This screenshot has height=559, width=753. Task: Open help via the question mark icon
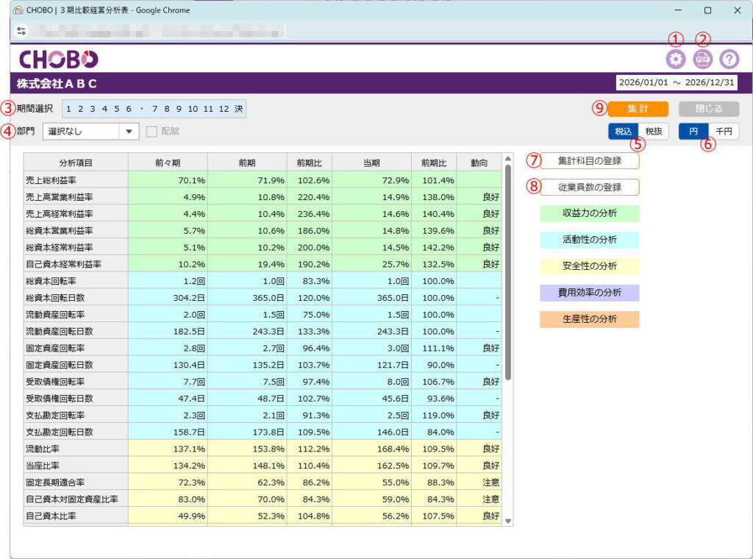tap(729, 60)
